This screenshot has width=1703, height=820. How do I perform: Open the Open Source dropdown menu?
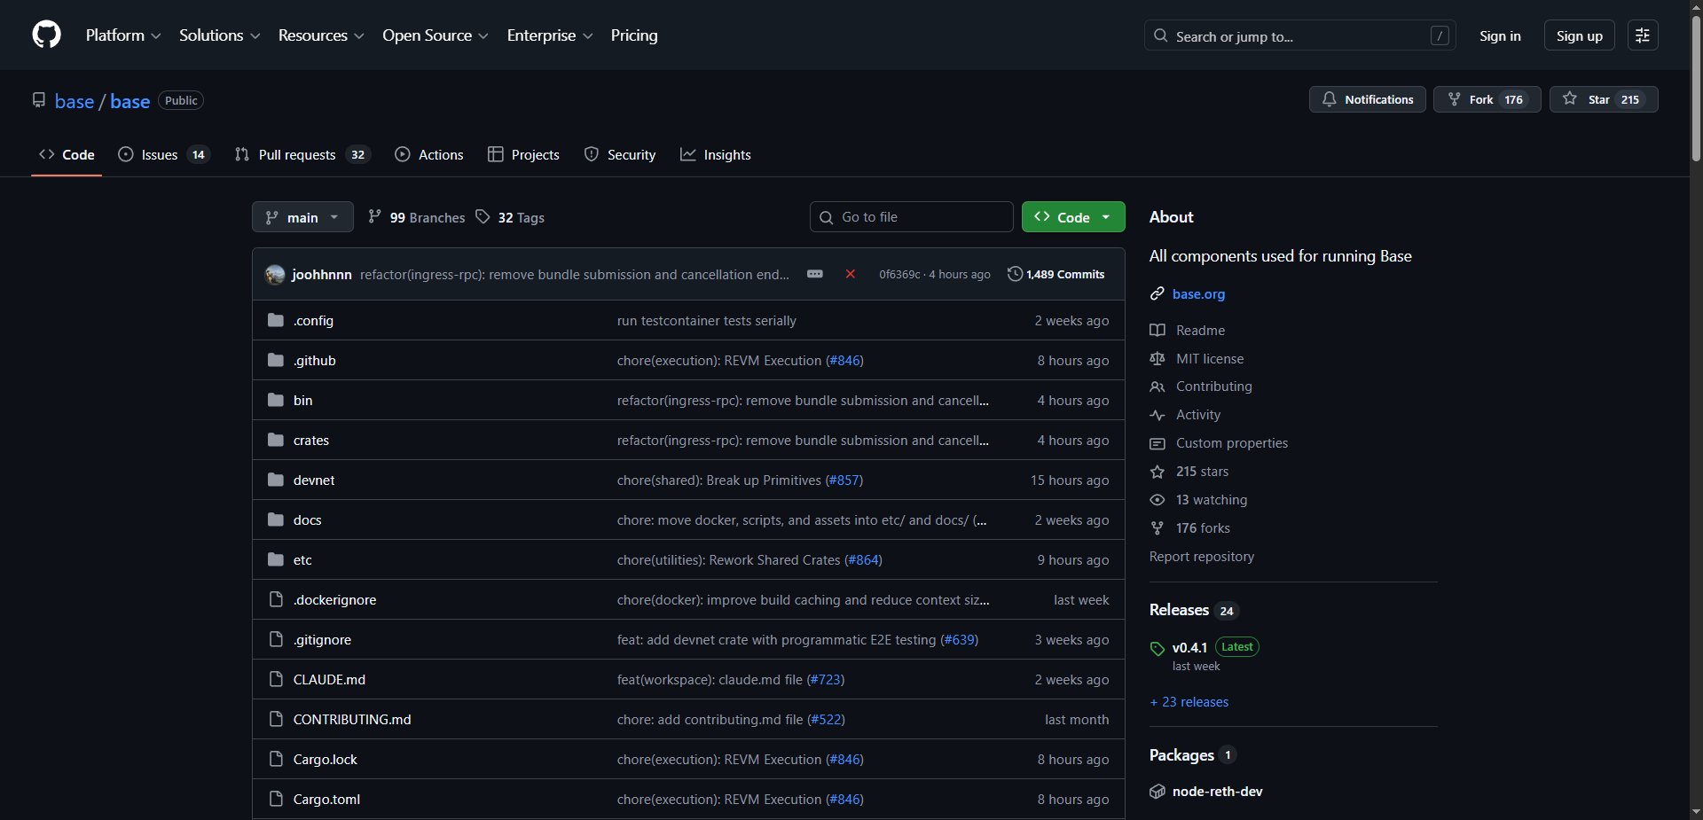436,35
